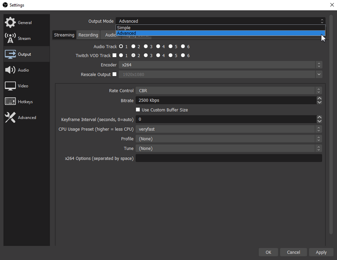Go to Stream settings section
This screenshot has width=337, height=260.
point(27,38)
